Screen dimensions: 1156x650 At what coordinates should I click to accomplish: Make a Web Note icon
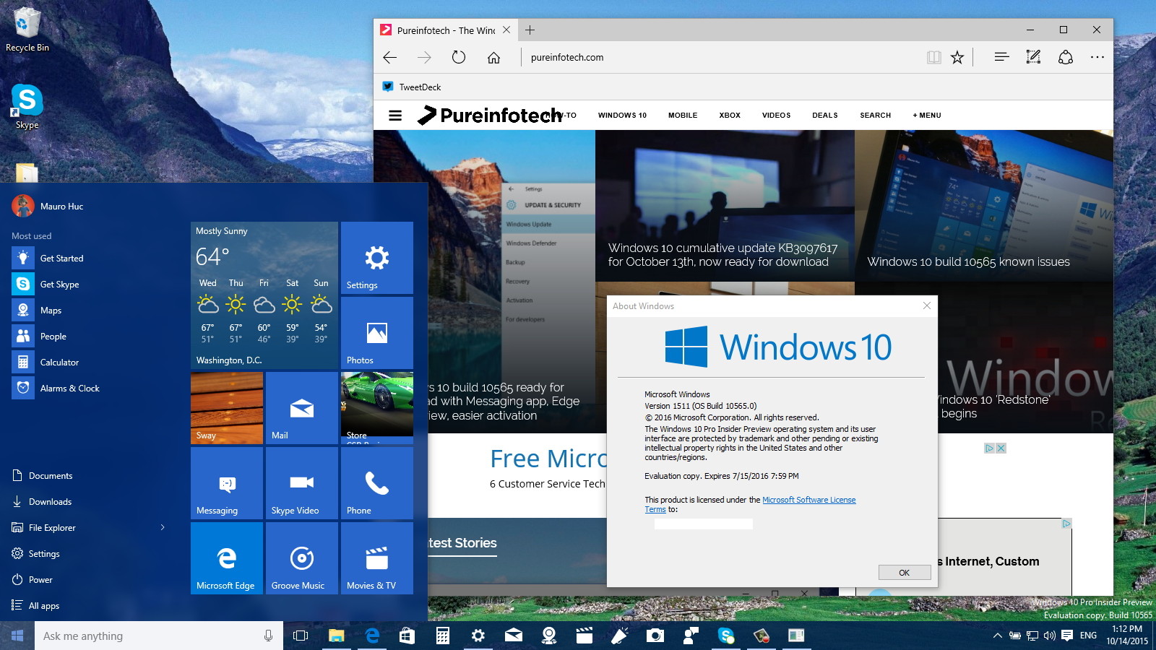click(1033, 57)
